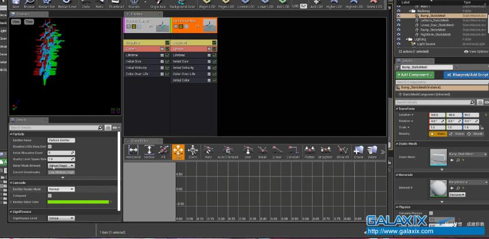Switch to the Curve Editor tab
The width and height of the screenshot is (489, 239).
pos(139,141)
